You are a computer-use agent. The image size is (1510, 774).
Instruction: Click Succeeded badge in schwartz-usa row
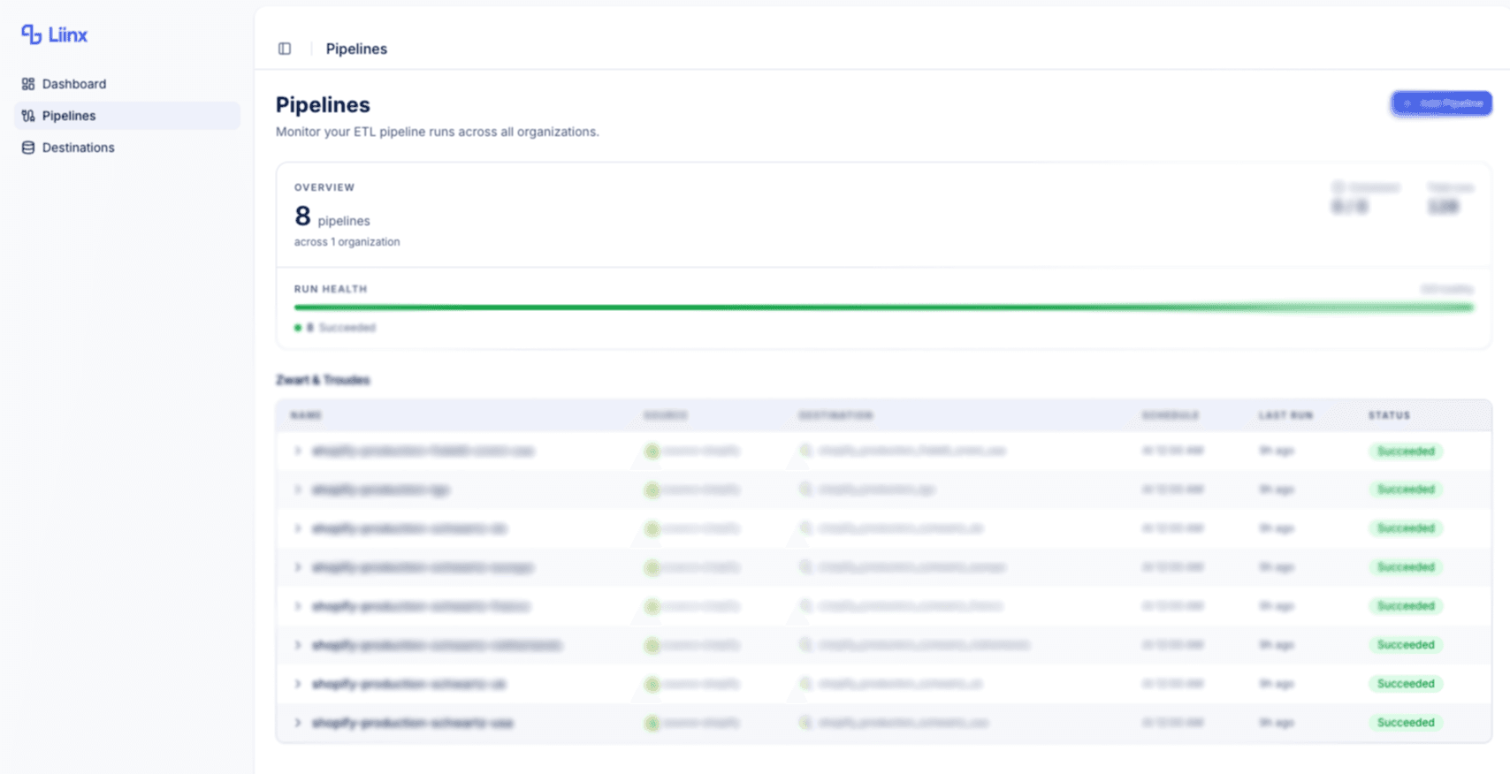(x=1406, y=723)
